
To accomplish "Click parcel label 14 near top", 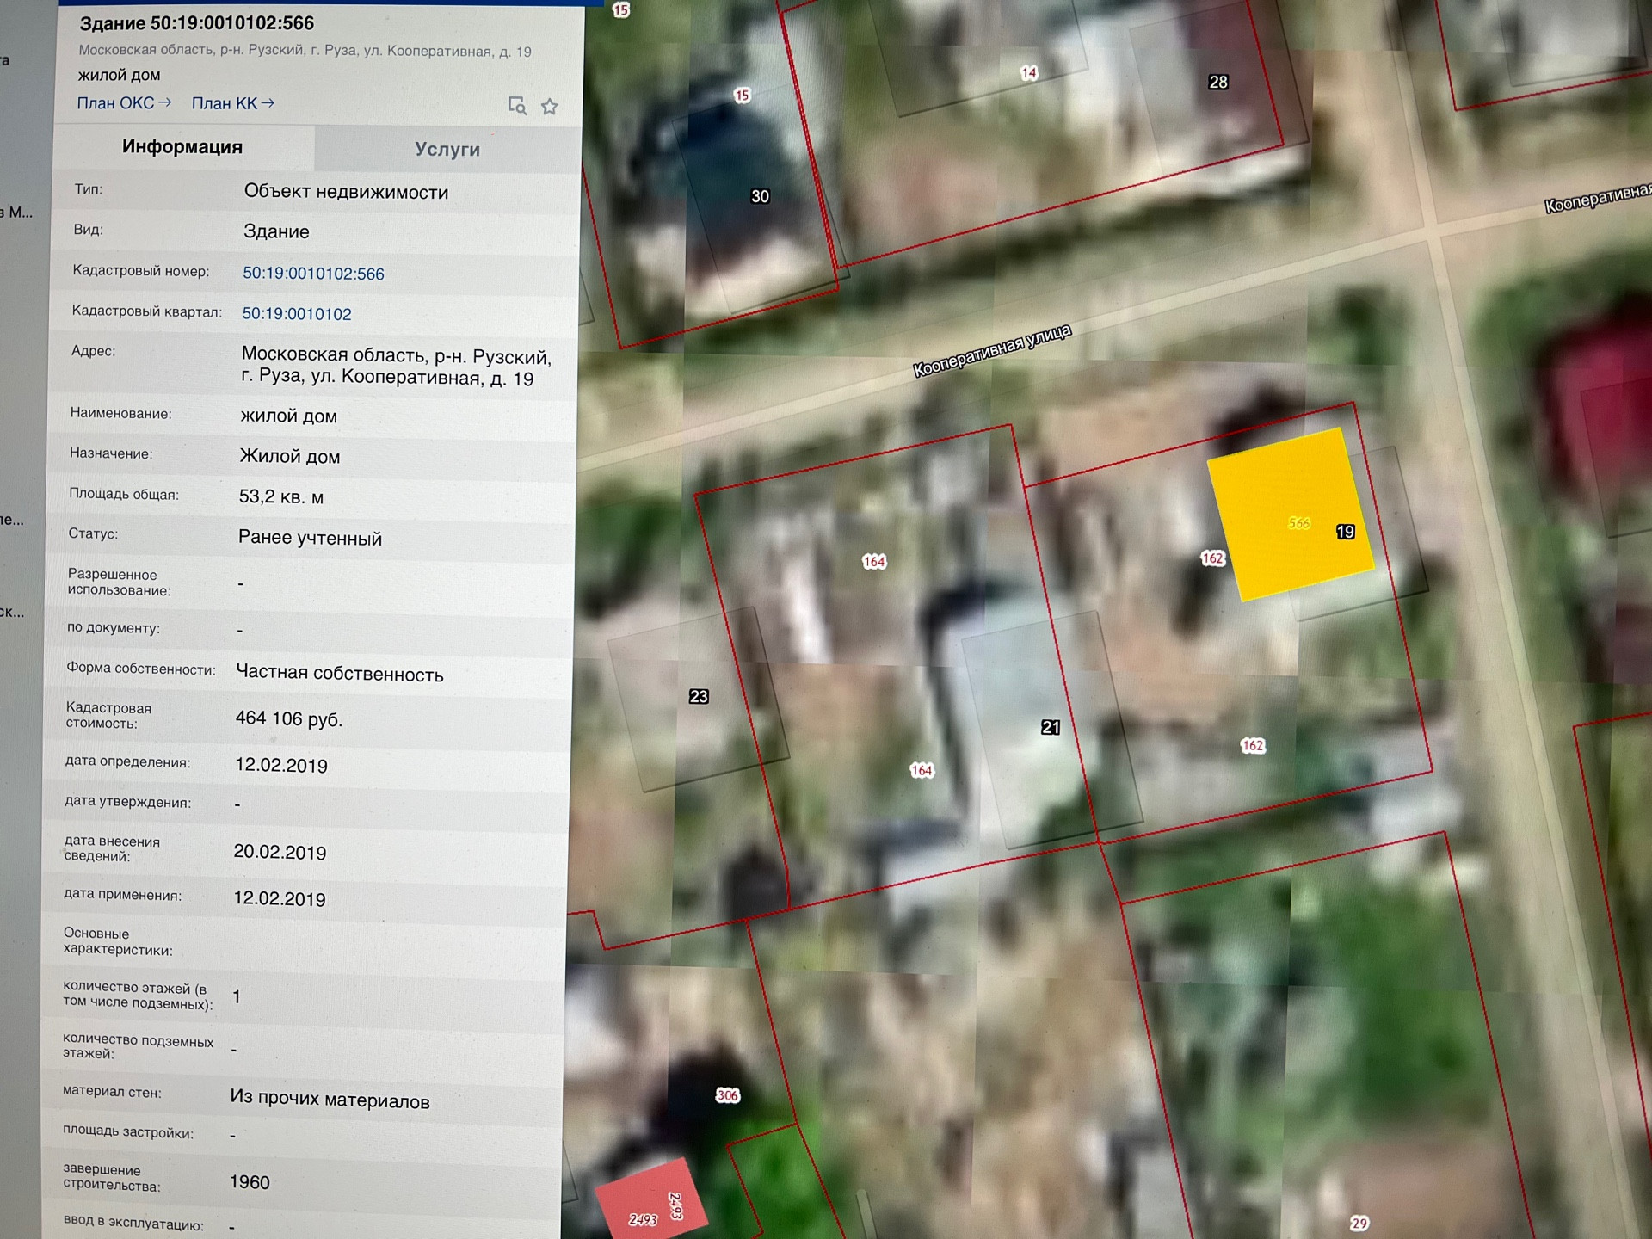I will coord(1029,73).
